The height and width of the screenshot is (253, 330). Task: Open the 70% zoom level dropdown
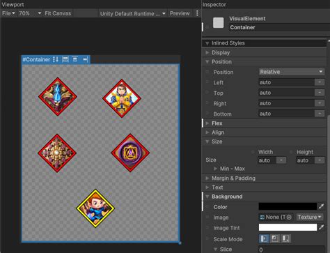tap(30, 13)
